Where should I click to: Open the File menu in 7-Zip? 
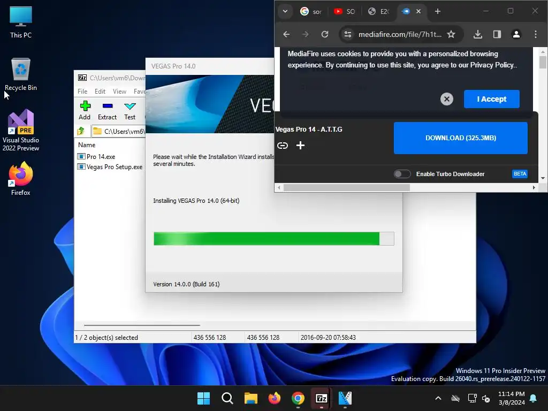tap(82, 91)
